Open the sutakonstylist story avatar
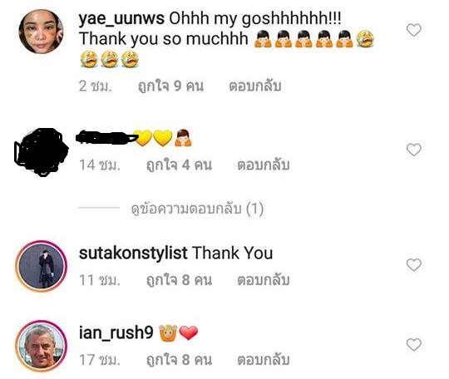The image size is (449, 379). click(x=42, y=266)
